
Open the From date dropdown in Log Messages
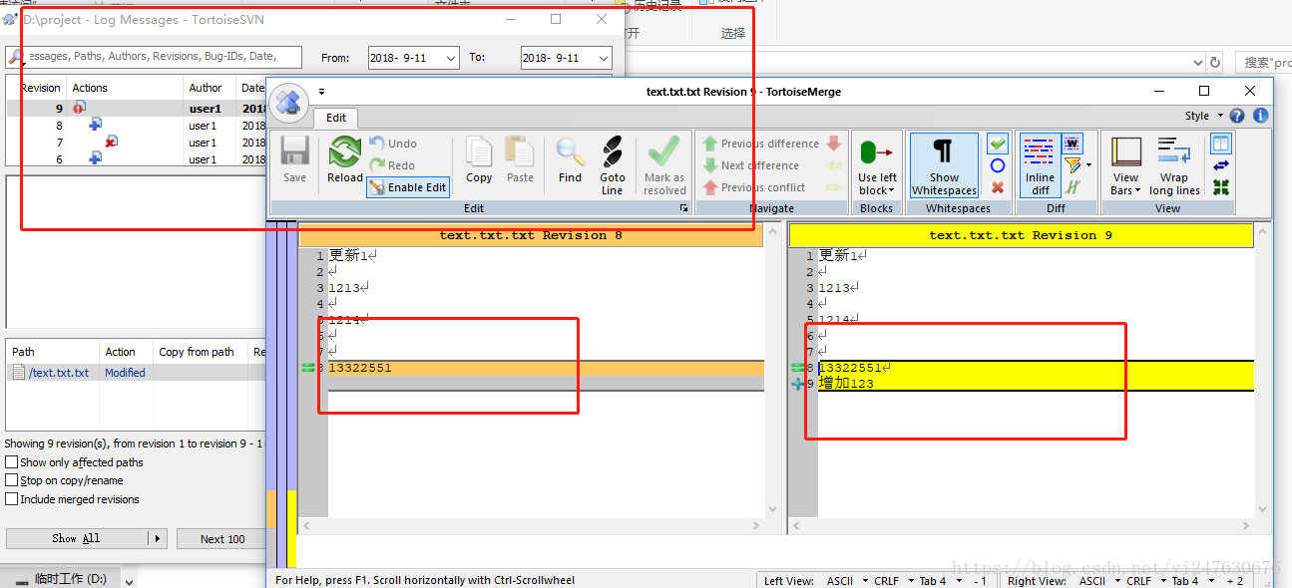coord(450,58)
